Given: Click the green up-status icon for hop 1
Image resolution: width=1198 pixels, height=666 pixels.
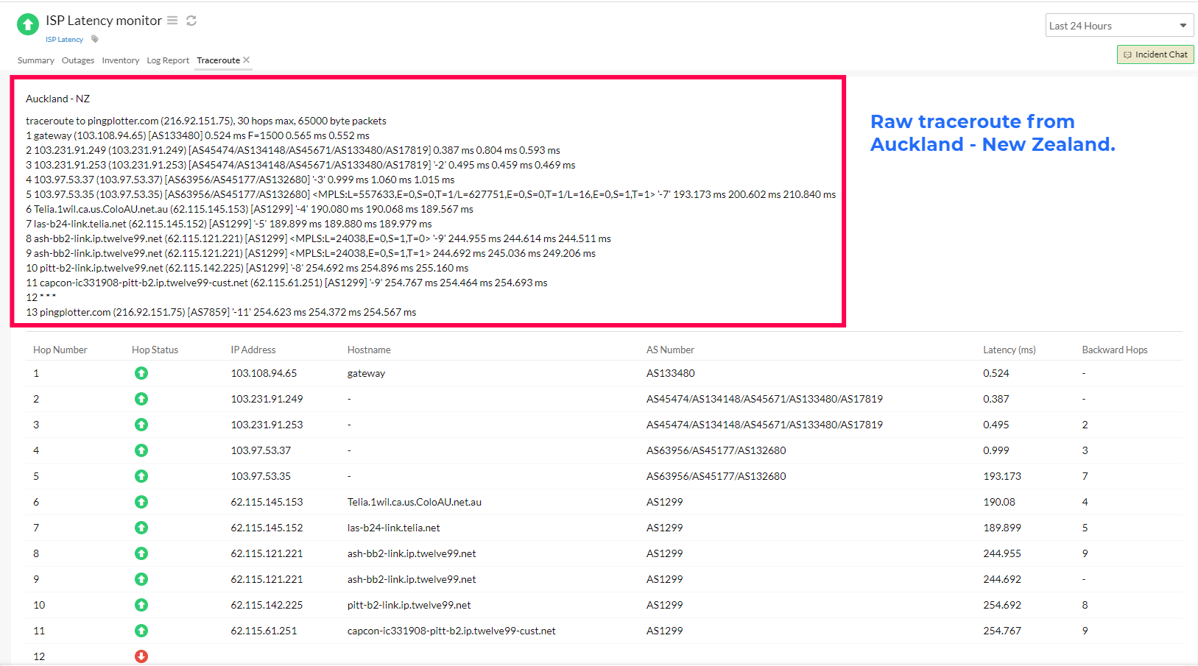Looking at the screenshot, I should click(141, 373).
